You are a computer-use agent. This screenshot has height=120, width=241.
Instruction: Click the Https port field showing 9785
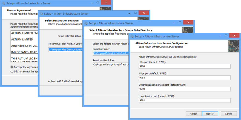pyautogui.click(x=184, y=78)
